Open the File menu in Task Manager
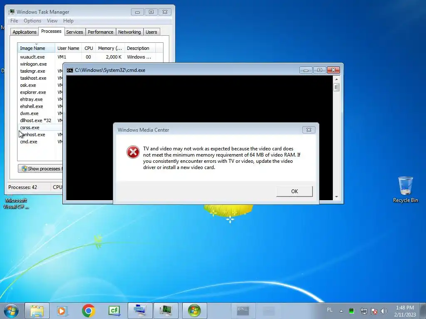The image size is (426, 319). [14, 21]
